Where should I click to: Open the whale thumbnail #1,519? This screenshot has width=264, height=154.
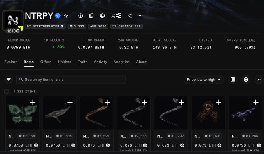pos(59,113)
